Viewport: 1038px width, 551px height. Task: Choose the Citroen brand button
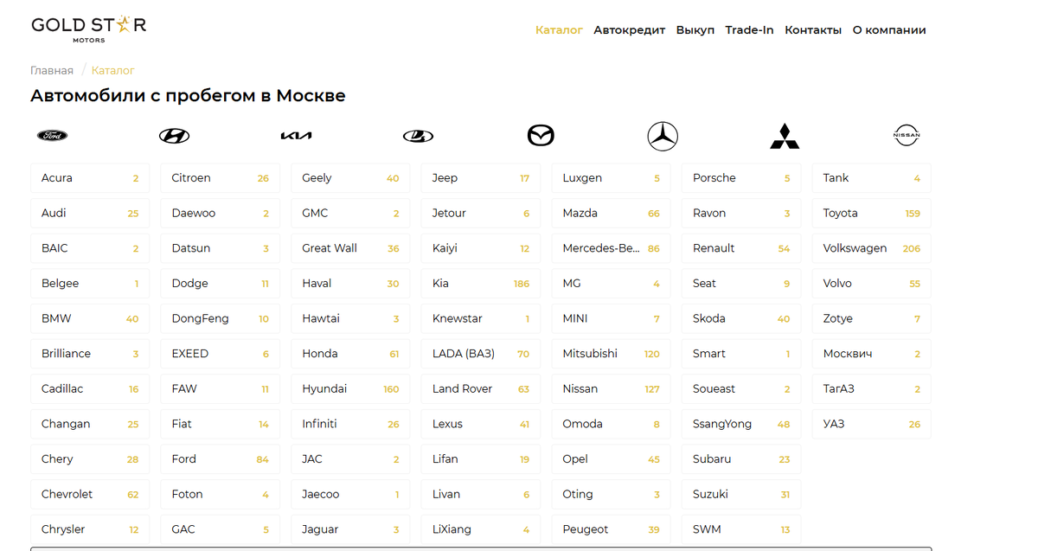[221, 178]
